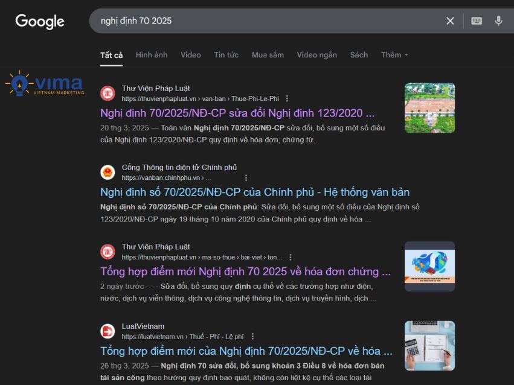This screenshot has width=514, height=385.
Task: Click the thuvienphapluat.vn › ma-so-thue › bai-viet URL
Action: [202, 257]
